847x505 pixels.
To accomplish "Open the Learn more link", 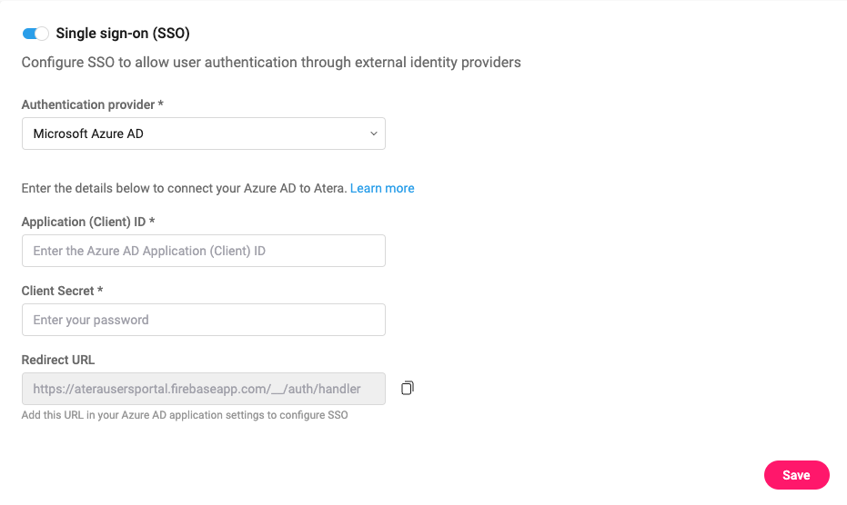I will tap(382, 188).
